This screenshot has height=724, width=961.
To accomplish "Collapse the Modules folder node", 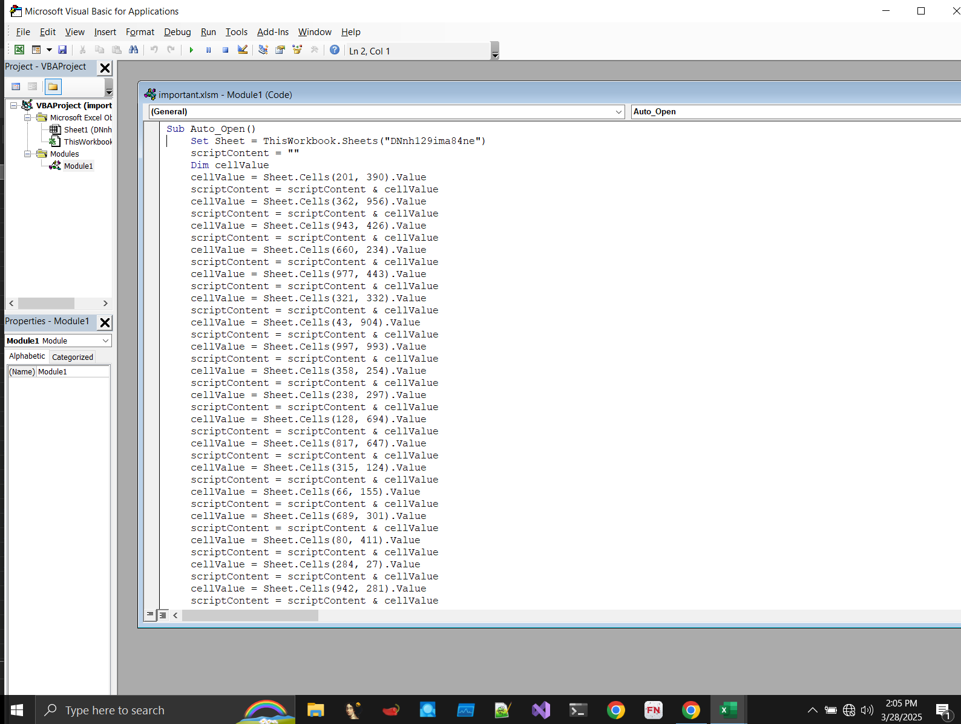I will pyautogui.click(x=27, y=154).
